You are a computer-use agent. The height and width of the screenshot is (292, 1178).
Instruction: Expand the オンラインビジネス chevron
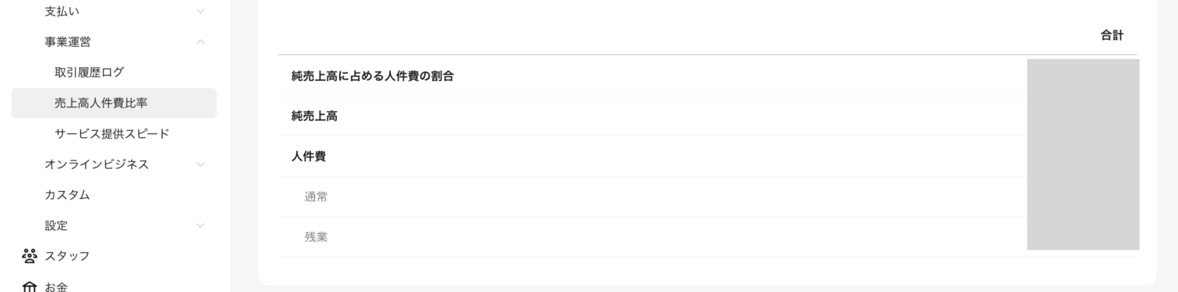click(200, 164)
